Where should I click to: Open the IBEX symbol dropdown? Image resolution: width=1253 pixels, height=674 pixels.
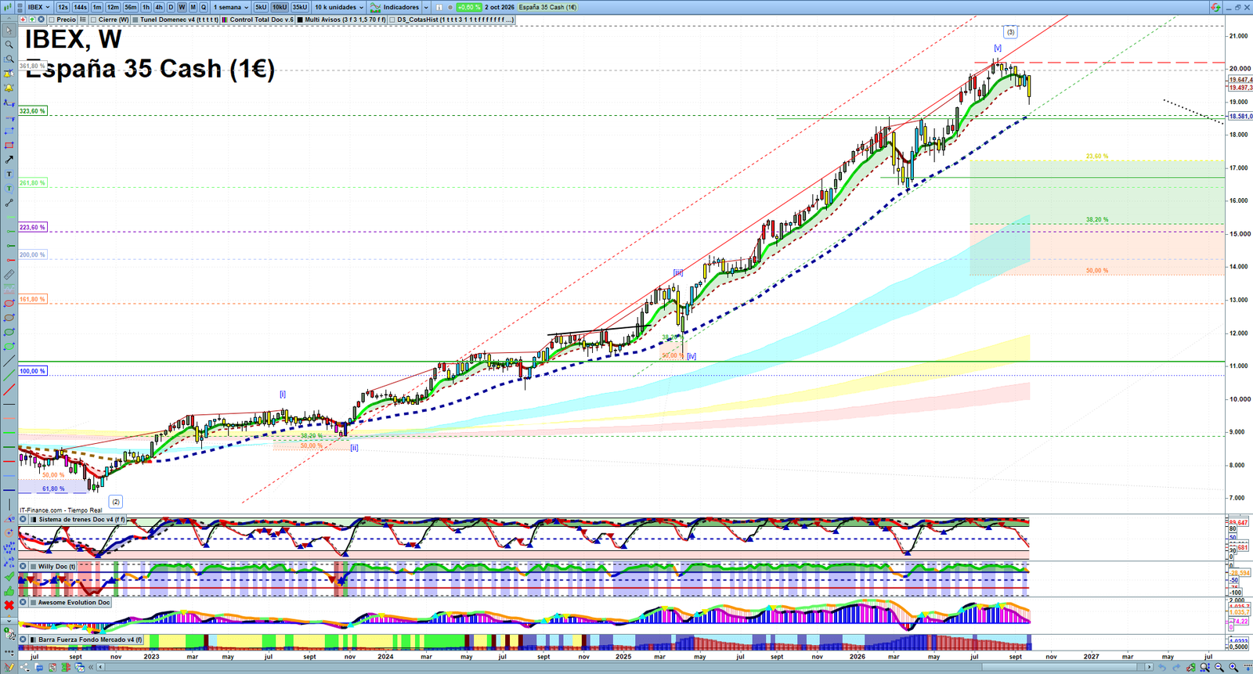(x=39, y=7)
